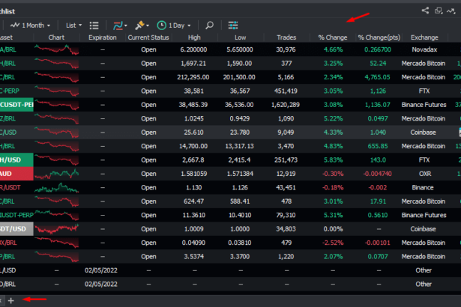Click the 6.200000 High value

click(x=193, y=49)
